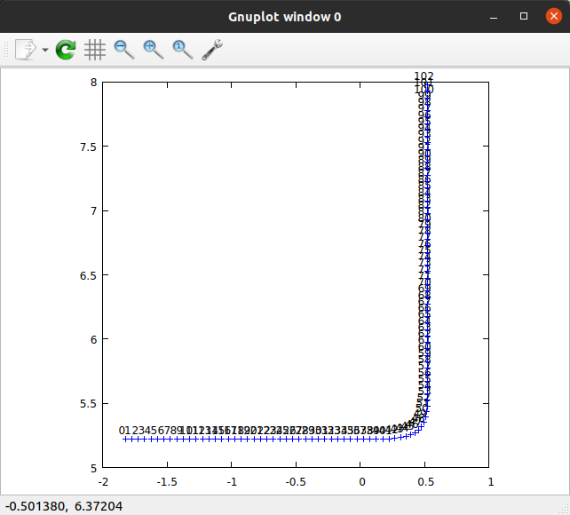
Task: Click the y-axis label 5.5
Action: pos(88,404)
